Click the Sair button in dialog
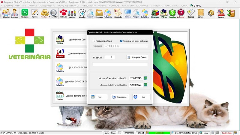 [141, 97]
